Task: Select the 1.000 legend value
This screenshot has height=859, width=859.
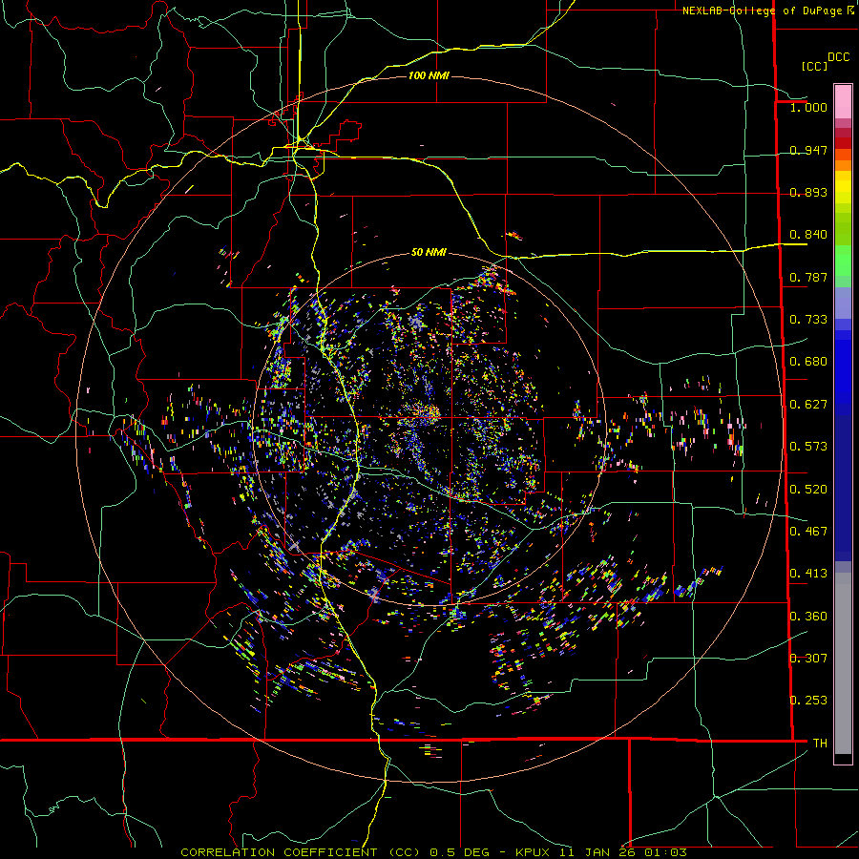Action: 808,107
